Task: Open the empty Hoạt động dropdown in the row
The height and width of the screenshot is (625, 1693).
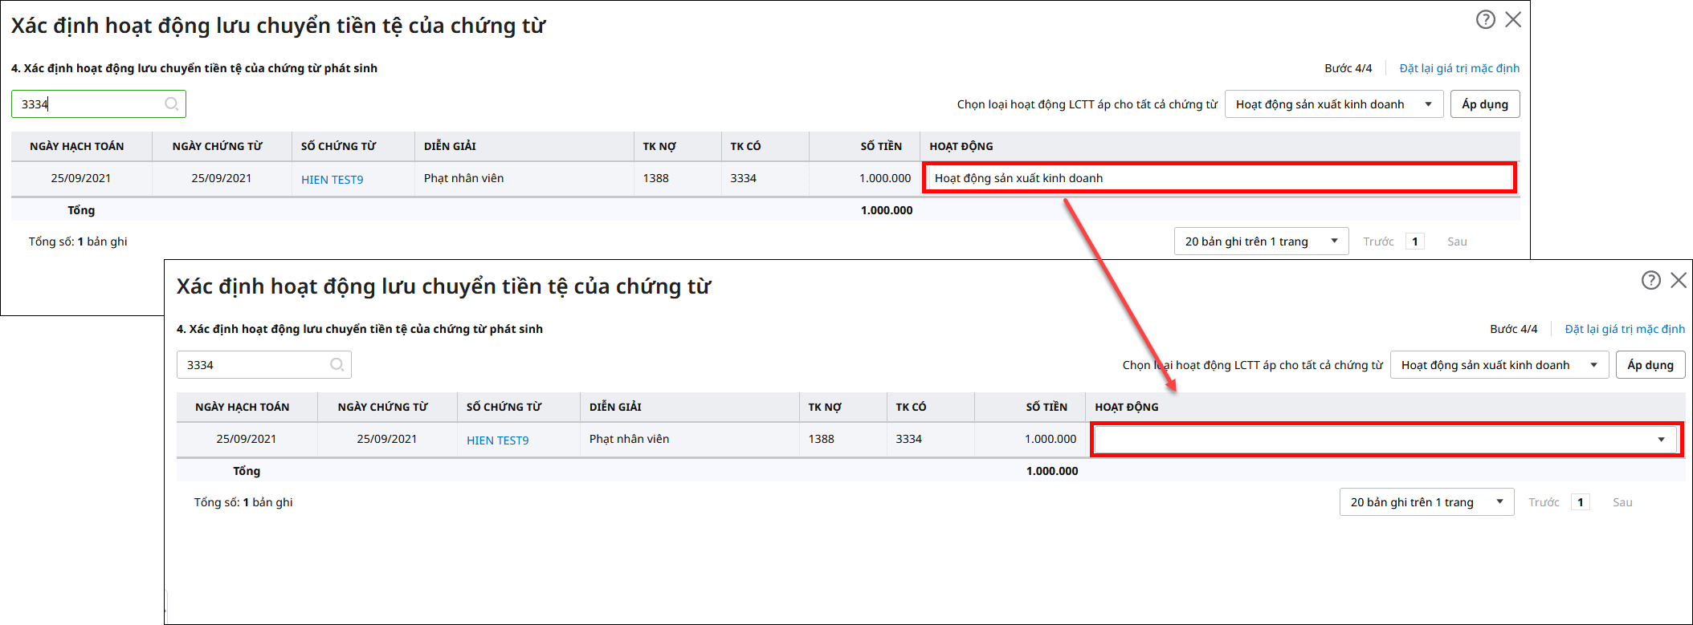Action: [x=1386, y=440]
